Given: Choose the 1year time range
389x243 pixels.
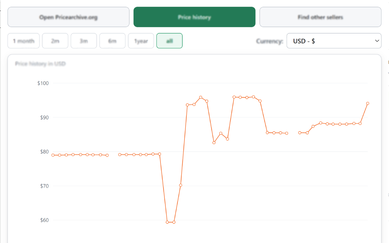Looking at the screenshot, I should (141, 41).
